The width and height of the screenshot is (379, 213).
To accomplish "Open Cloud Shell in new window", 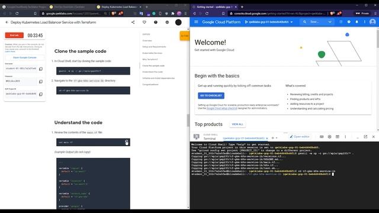I will tap(365, 137).
